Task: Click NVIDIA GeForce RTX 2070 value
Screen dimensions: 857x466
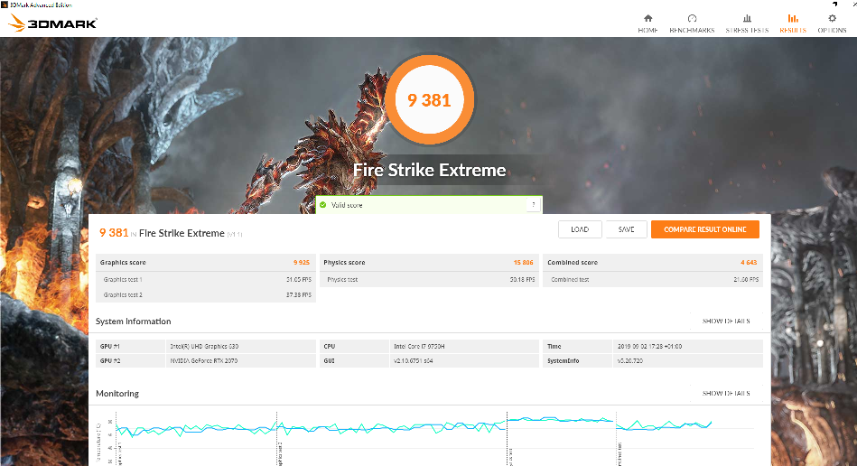Action: click(x=203, y=360)
